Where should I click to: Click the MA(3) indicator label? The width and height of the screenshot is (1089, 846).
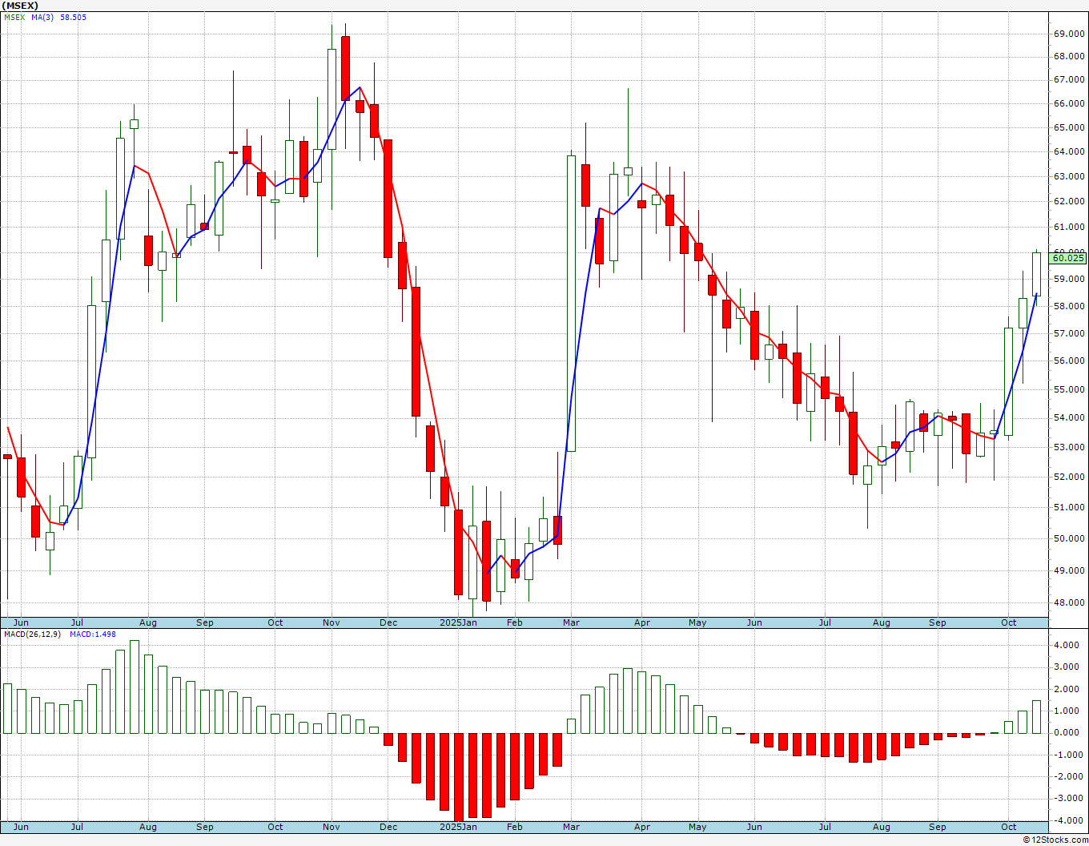click(x=42, y=18)
